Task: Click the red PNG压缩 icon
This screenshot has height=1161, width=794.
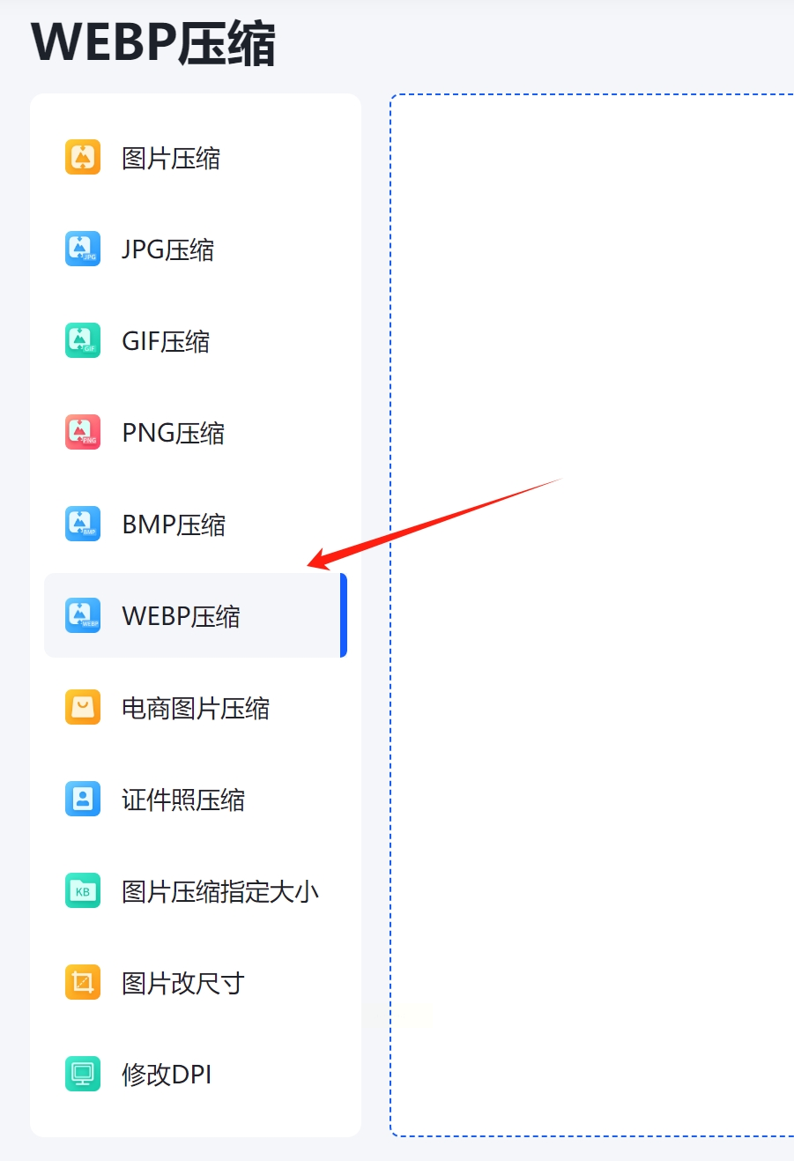Action: coord(83,433)
